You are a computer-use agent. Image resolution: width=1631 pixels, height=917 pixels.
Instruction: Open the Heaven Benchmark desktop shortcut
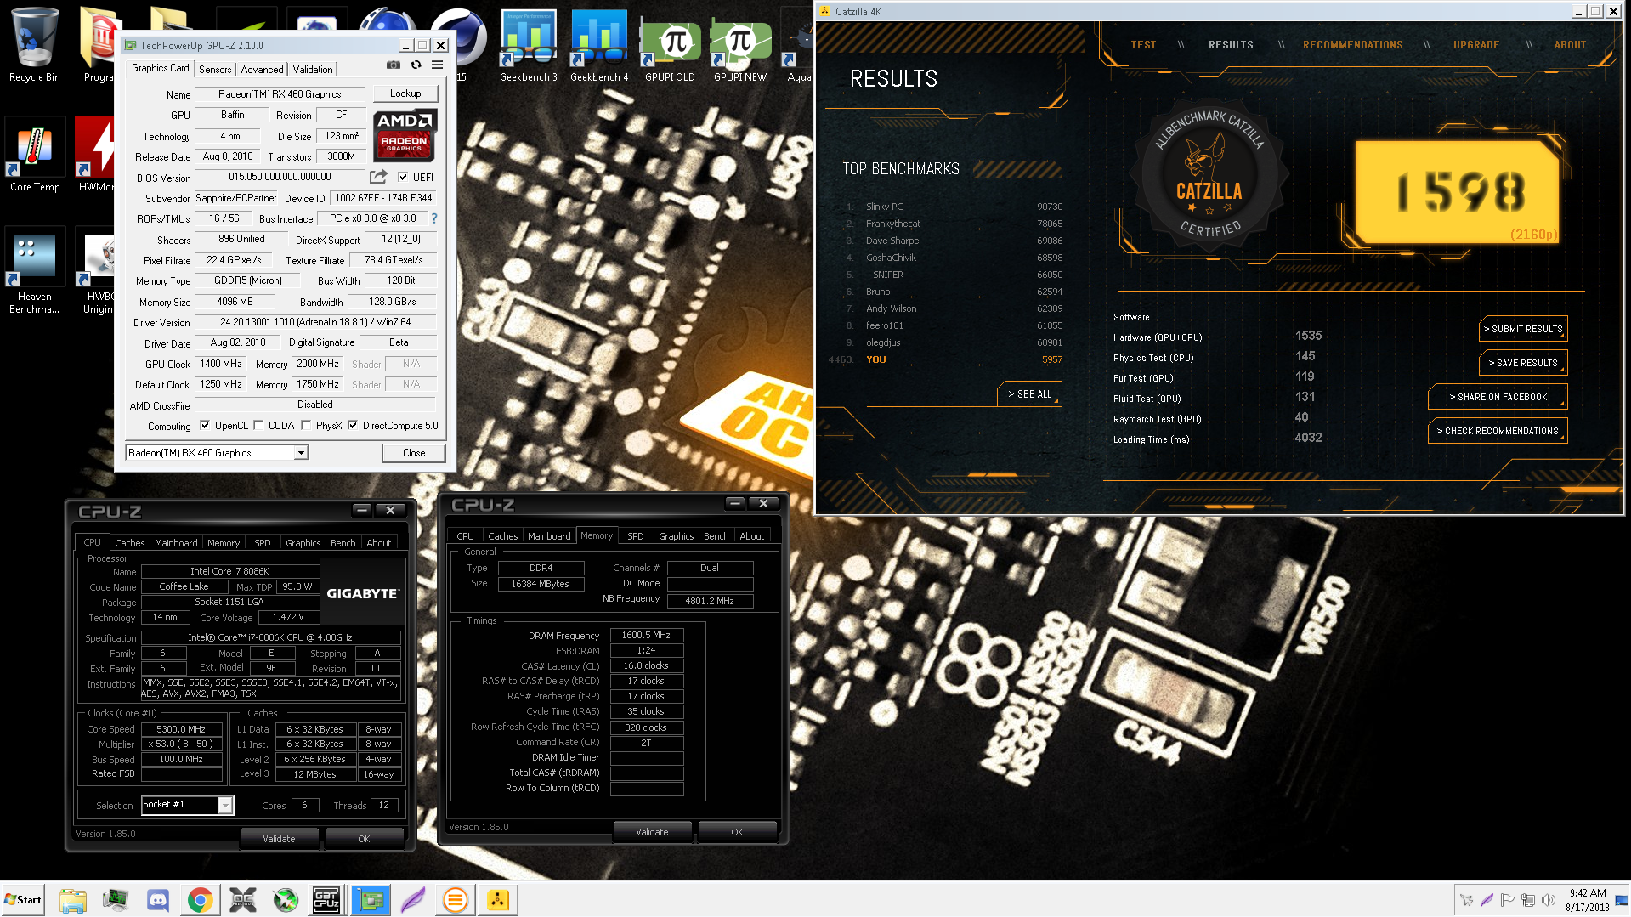[x=34, y=272]
